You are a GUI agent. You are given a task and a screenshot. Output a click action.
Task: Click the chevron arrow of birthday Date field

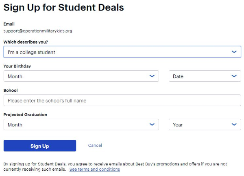(233, 76)
